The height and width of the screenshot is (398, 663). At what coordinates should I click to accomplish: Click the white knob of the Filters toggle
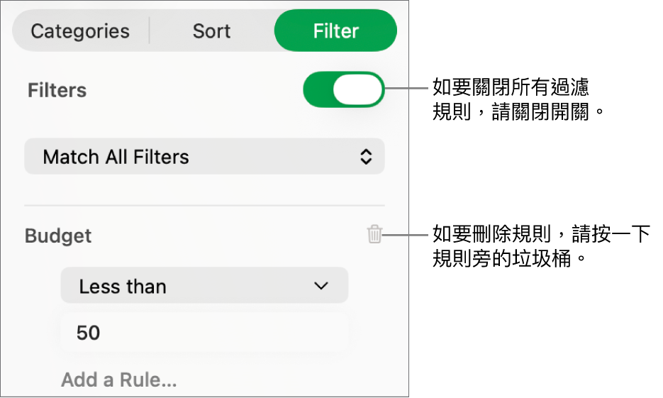coord(358,91)
